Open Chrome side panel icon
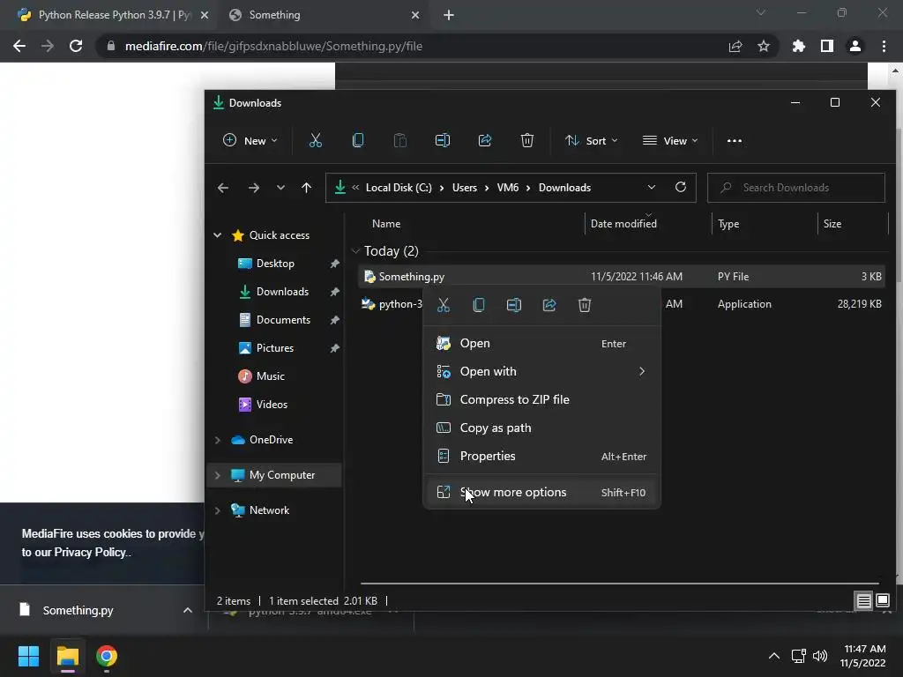 [827, 46]
